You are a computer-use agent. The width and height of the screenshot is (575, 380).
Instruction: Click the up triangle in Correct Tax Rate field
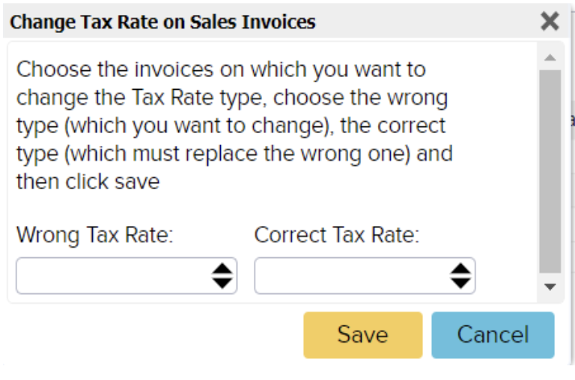[460, 269]
